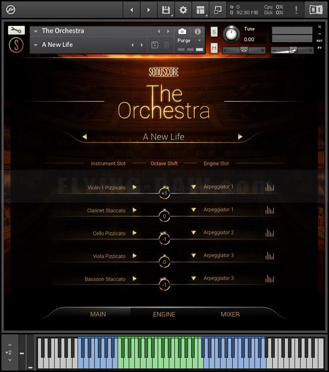Shift keyboard octave up arrow

coord(10,344)
